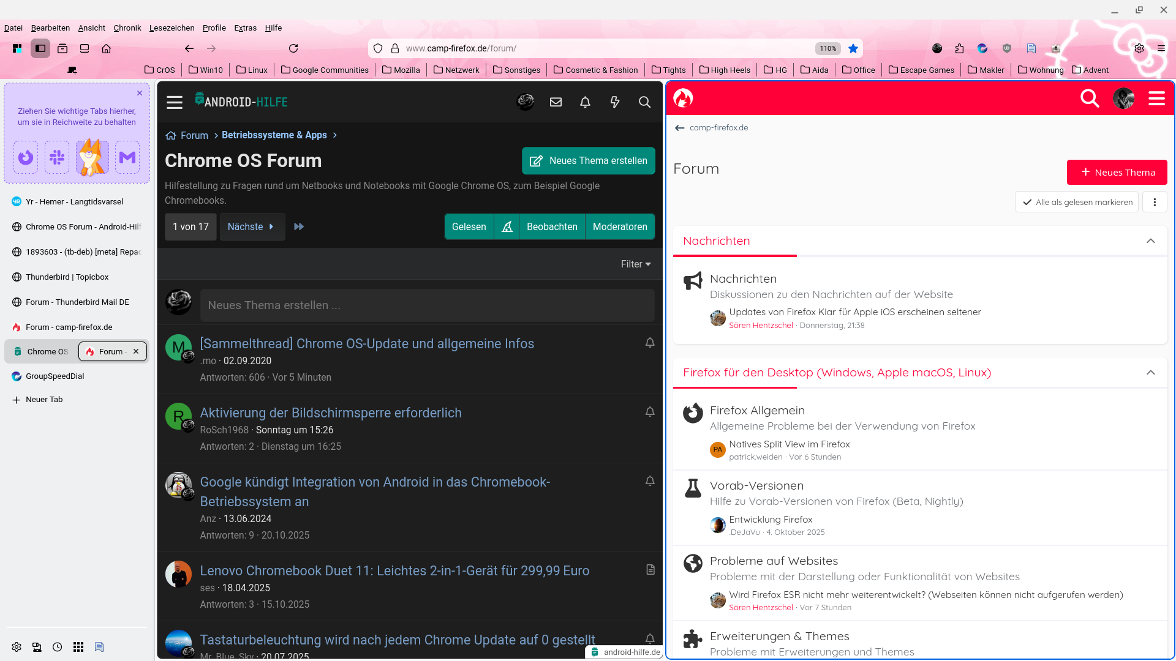Click Alle als gelesen markieren

1077,202
